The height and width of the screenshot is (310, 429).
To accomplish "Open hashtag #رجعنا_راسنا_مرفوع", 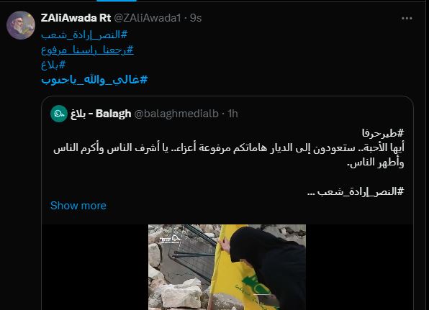I will (x=87, y=50).
